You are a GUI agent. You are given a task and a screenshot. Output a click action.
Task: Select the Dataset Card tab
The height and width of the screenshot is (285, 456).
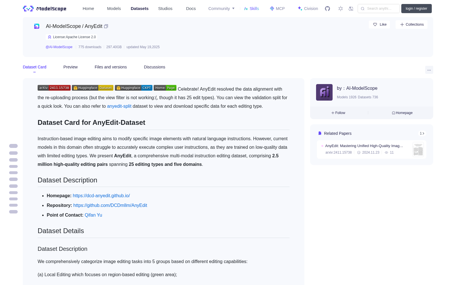pyautogui.click(x=34, y=67)
